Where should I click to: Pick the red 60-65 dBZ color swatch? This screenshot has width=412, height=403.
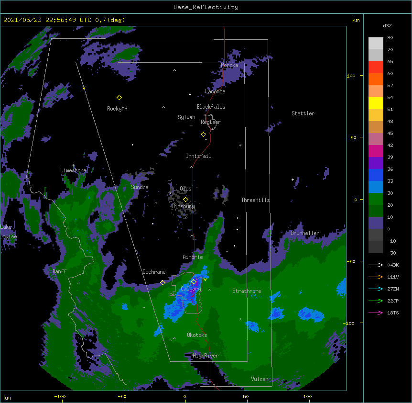pyautogui.click(x=376, y=67)
